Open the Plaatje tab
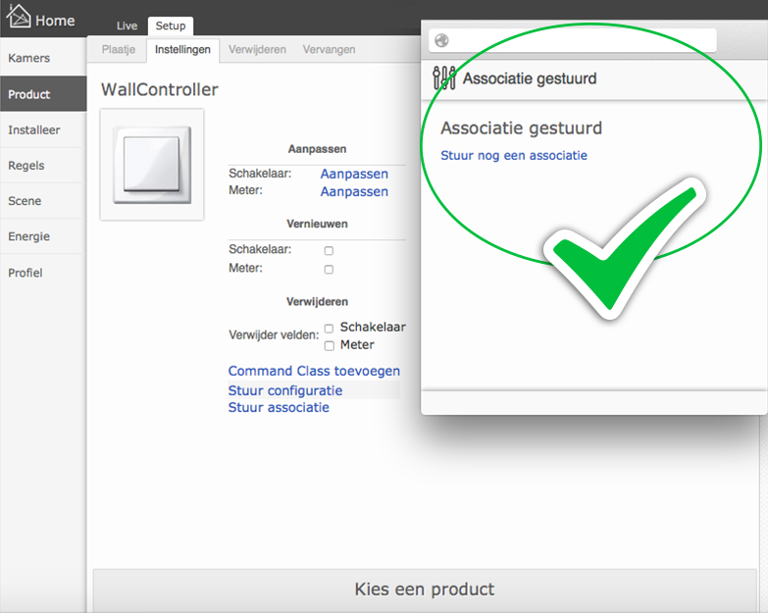Screen dimensions: 768x613 [x=119, y=49]
